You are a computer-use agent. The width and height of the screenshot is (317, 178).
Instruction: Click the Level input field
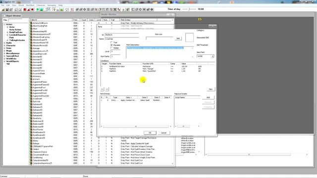pyautogui.click(x=115, y=51)
